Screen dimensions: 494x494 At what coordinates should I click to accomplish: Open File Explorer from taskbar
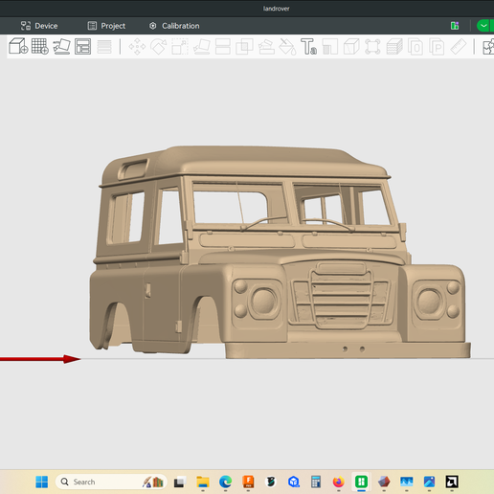click(x=203, y=482)
